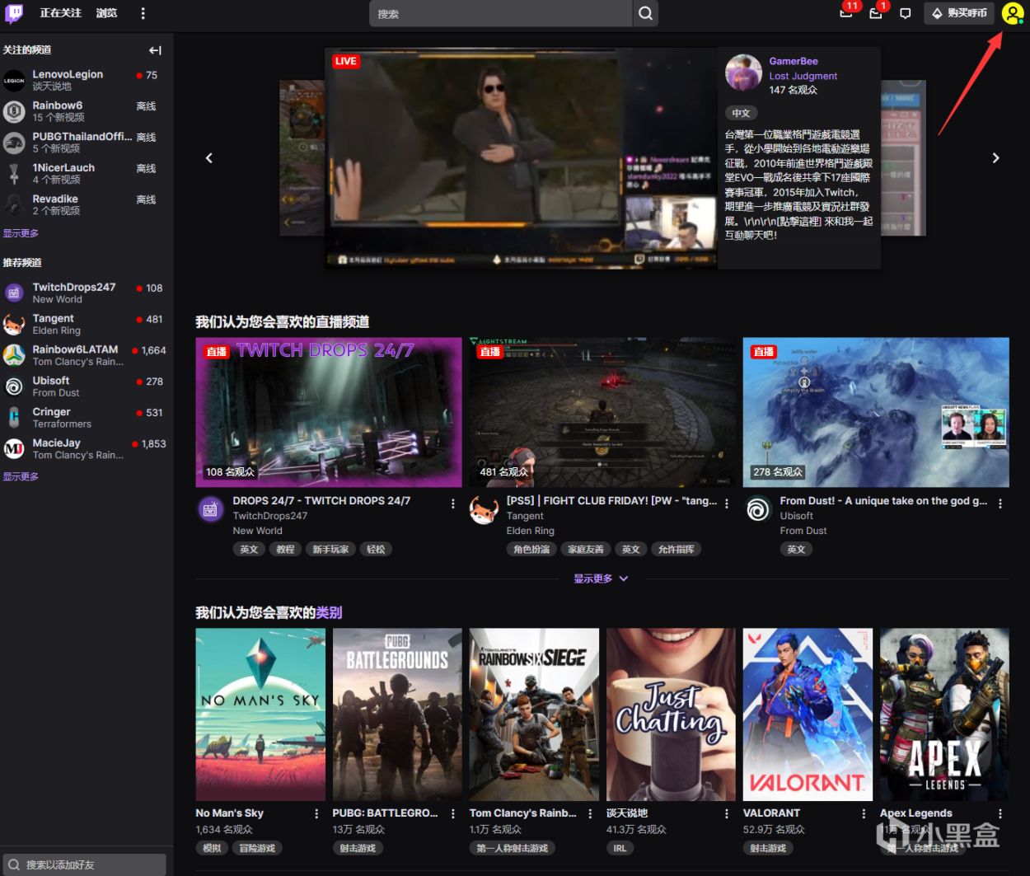Open Cringer avatar in recommended channels
Viewport: 1030px width, 876px height.
(14, 417)
